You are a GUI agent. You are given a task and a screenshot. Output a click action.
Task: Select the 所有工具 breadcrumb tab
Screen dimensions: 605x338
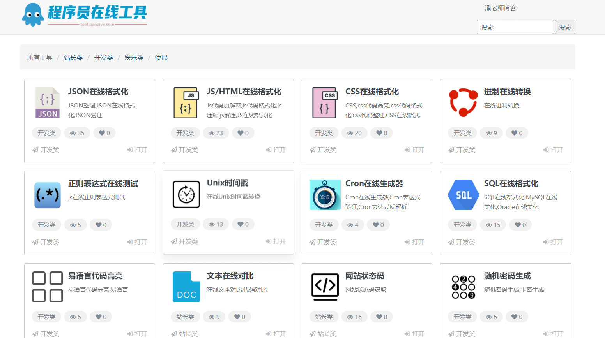40,57
